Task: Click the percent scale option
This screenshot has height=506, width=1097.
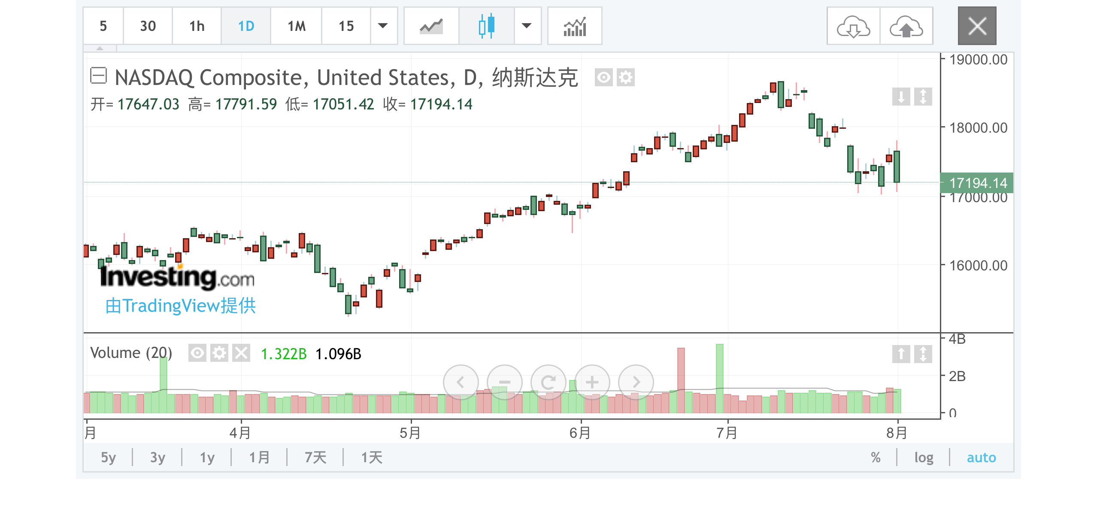Action: (876, 458)
